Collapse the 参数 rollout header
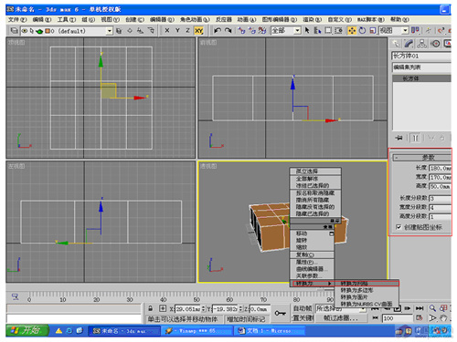This screenshot has width=457, height=342. pos(421,158)
